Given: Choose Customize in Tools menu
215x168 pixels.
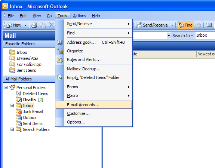Looking at the screenshot, I should pyautogui.click(x=94, y=113).
